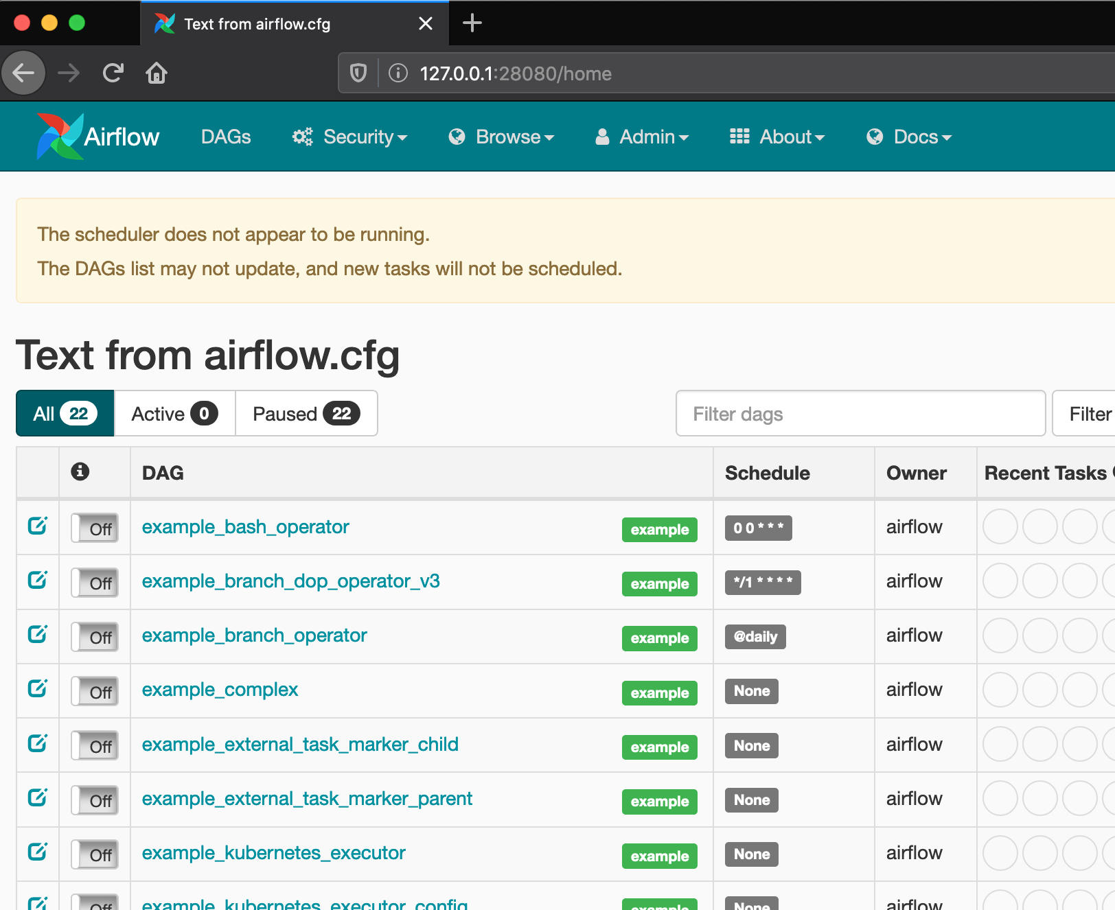
Task: Click first recent task circle for example_bash_operator
Action: 1000,526
